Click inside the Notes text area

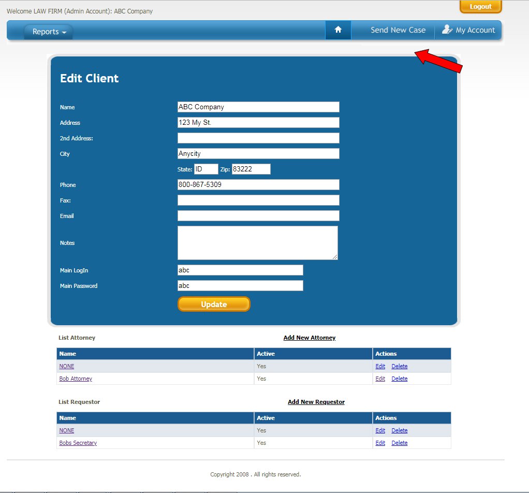click(258, 243)
